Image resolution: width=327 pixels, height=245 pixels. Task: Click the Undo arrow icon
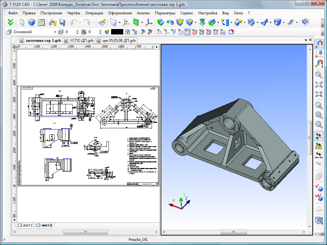[74, 22]
